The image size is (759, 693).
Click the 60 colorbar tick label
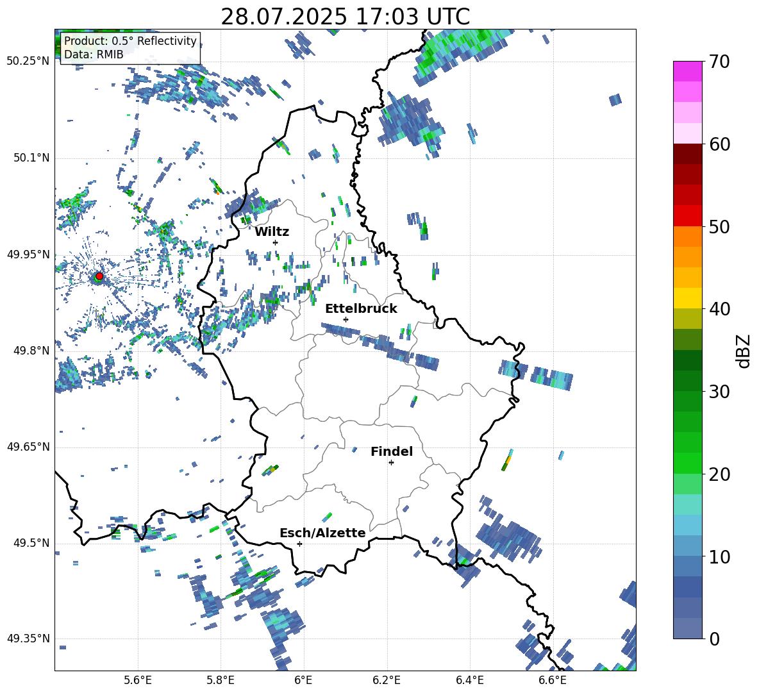[719, 144]
